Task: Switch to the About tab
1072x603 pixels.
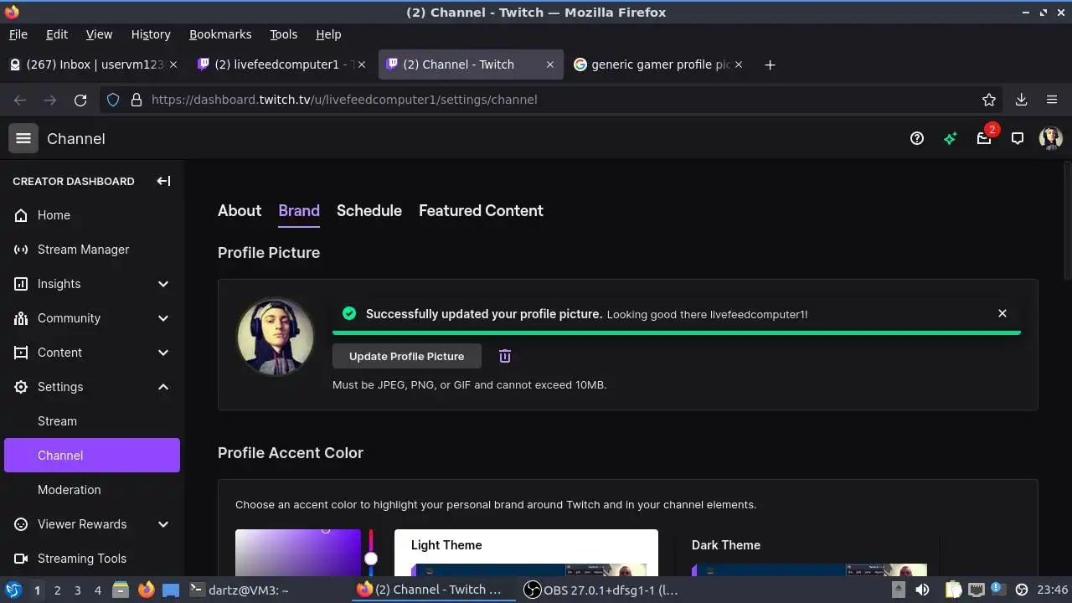Action: tap(240, 211)
